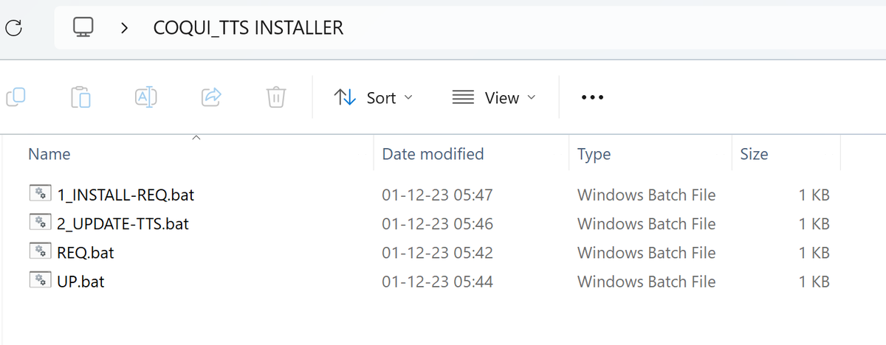Click the Rename toolbar icon
Screen dimensions: 886x345
click(x=145, y=97)
